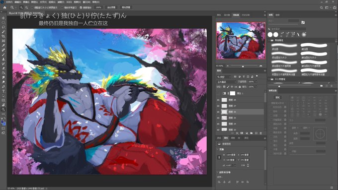Create new brush group folder in Brushes panel
Screen dimensions: 338x190
[322, 86]
